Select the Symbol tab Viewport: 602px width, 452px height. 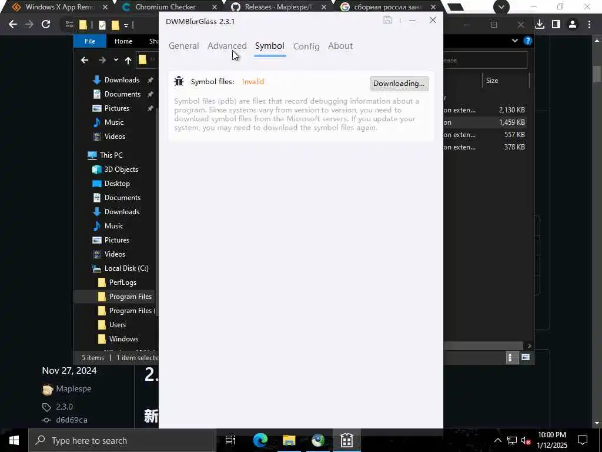click(x=269, y=46)
